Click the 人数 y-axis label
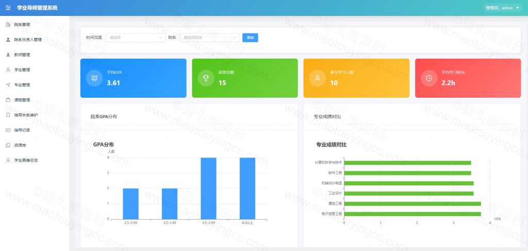Viewport: 528px width, 251px height. (111, 152)
